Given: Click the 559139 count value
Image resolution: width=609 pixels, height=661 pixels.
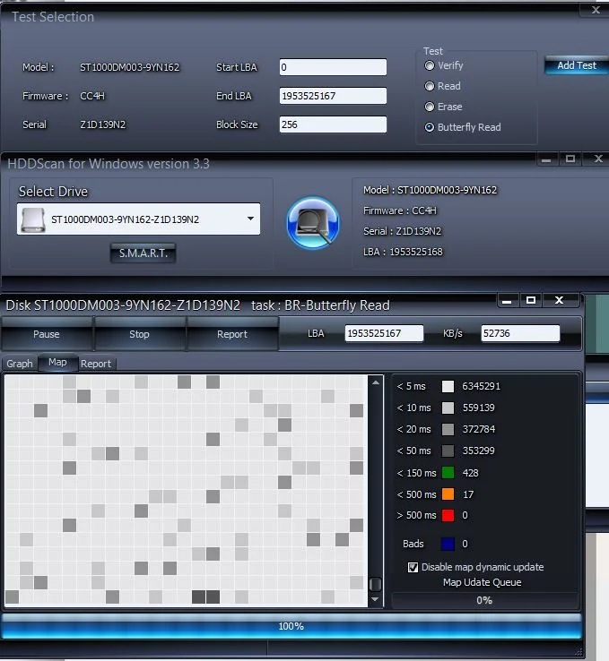Looking at the screenshot, I should [479, 408].
